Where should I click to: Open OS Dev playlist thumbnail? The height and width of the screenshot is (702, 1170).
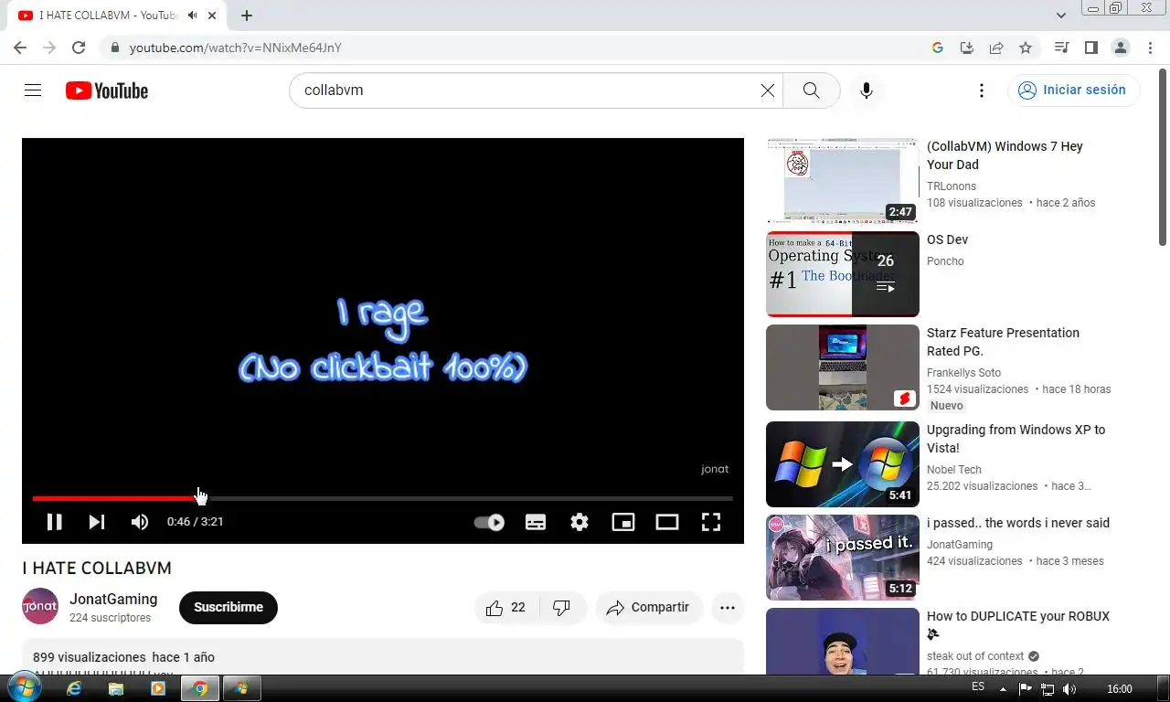pos(842,274)
